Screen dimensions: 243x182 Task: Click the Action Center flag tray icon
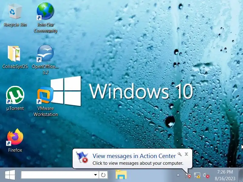(188, 175)
